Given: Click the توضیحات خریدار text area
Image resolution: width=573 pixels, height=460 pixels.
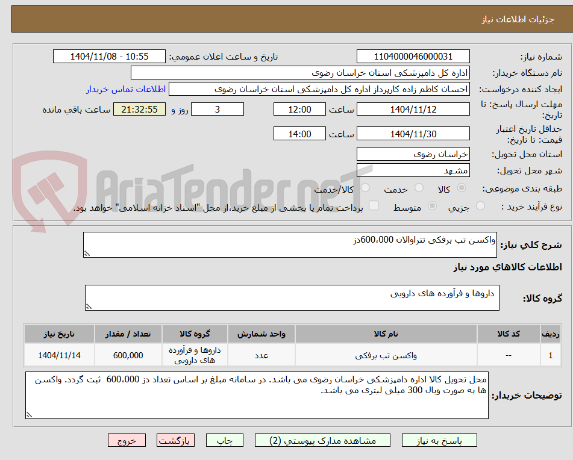Looking at the screenshot, I should pos(257,396).
